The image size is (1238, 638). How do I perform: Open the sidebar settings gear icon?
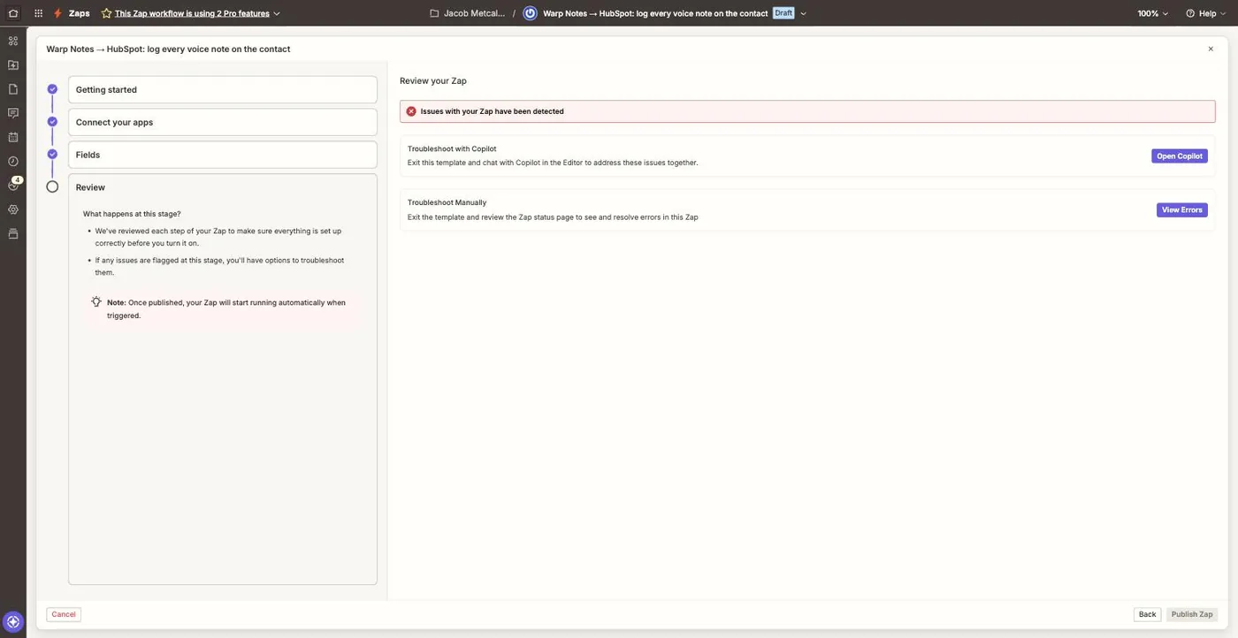[12, 209]
